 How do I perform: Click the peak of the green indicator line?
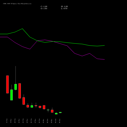coord(22,29)
